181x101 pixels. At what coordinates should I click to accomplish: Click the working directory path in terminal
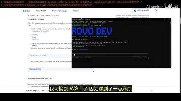(83, 49)
